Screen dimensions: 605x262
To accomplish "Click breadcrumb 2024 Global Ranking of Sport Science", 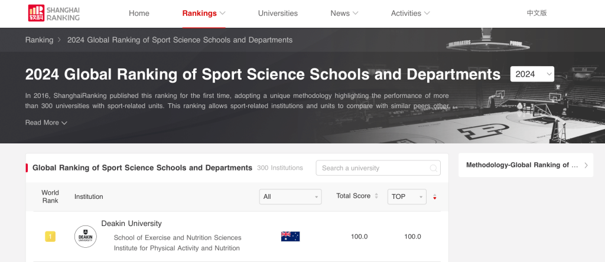I will tap(180, 40).
